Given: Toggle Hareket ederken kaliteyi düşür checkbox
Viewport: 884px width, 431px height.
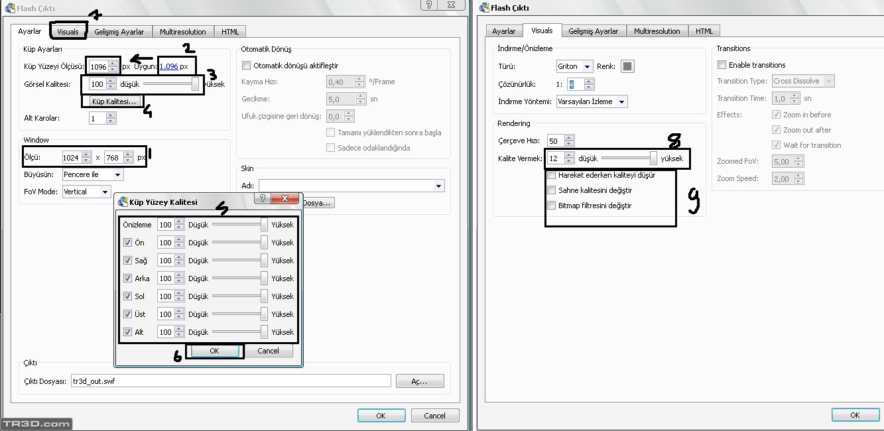Looking at the screenshot, I should (x=552, y=176).
